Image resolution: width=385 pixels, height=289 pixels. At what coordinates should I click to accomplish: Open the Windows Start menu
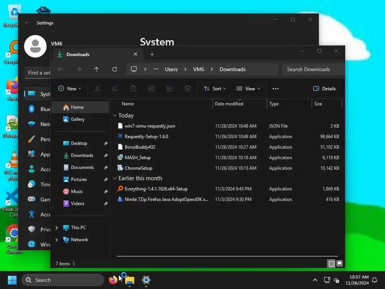[x=12, y=280]
